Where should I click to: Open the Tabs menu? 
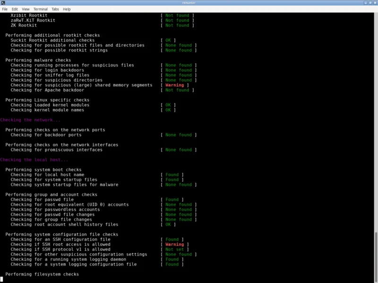(55, 9)
